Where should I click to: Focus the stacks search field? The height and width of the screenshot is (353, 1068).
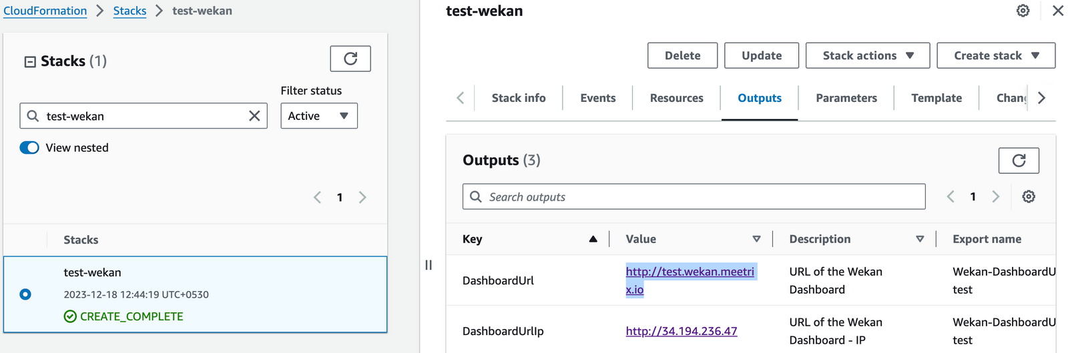(144, 116)
